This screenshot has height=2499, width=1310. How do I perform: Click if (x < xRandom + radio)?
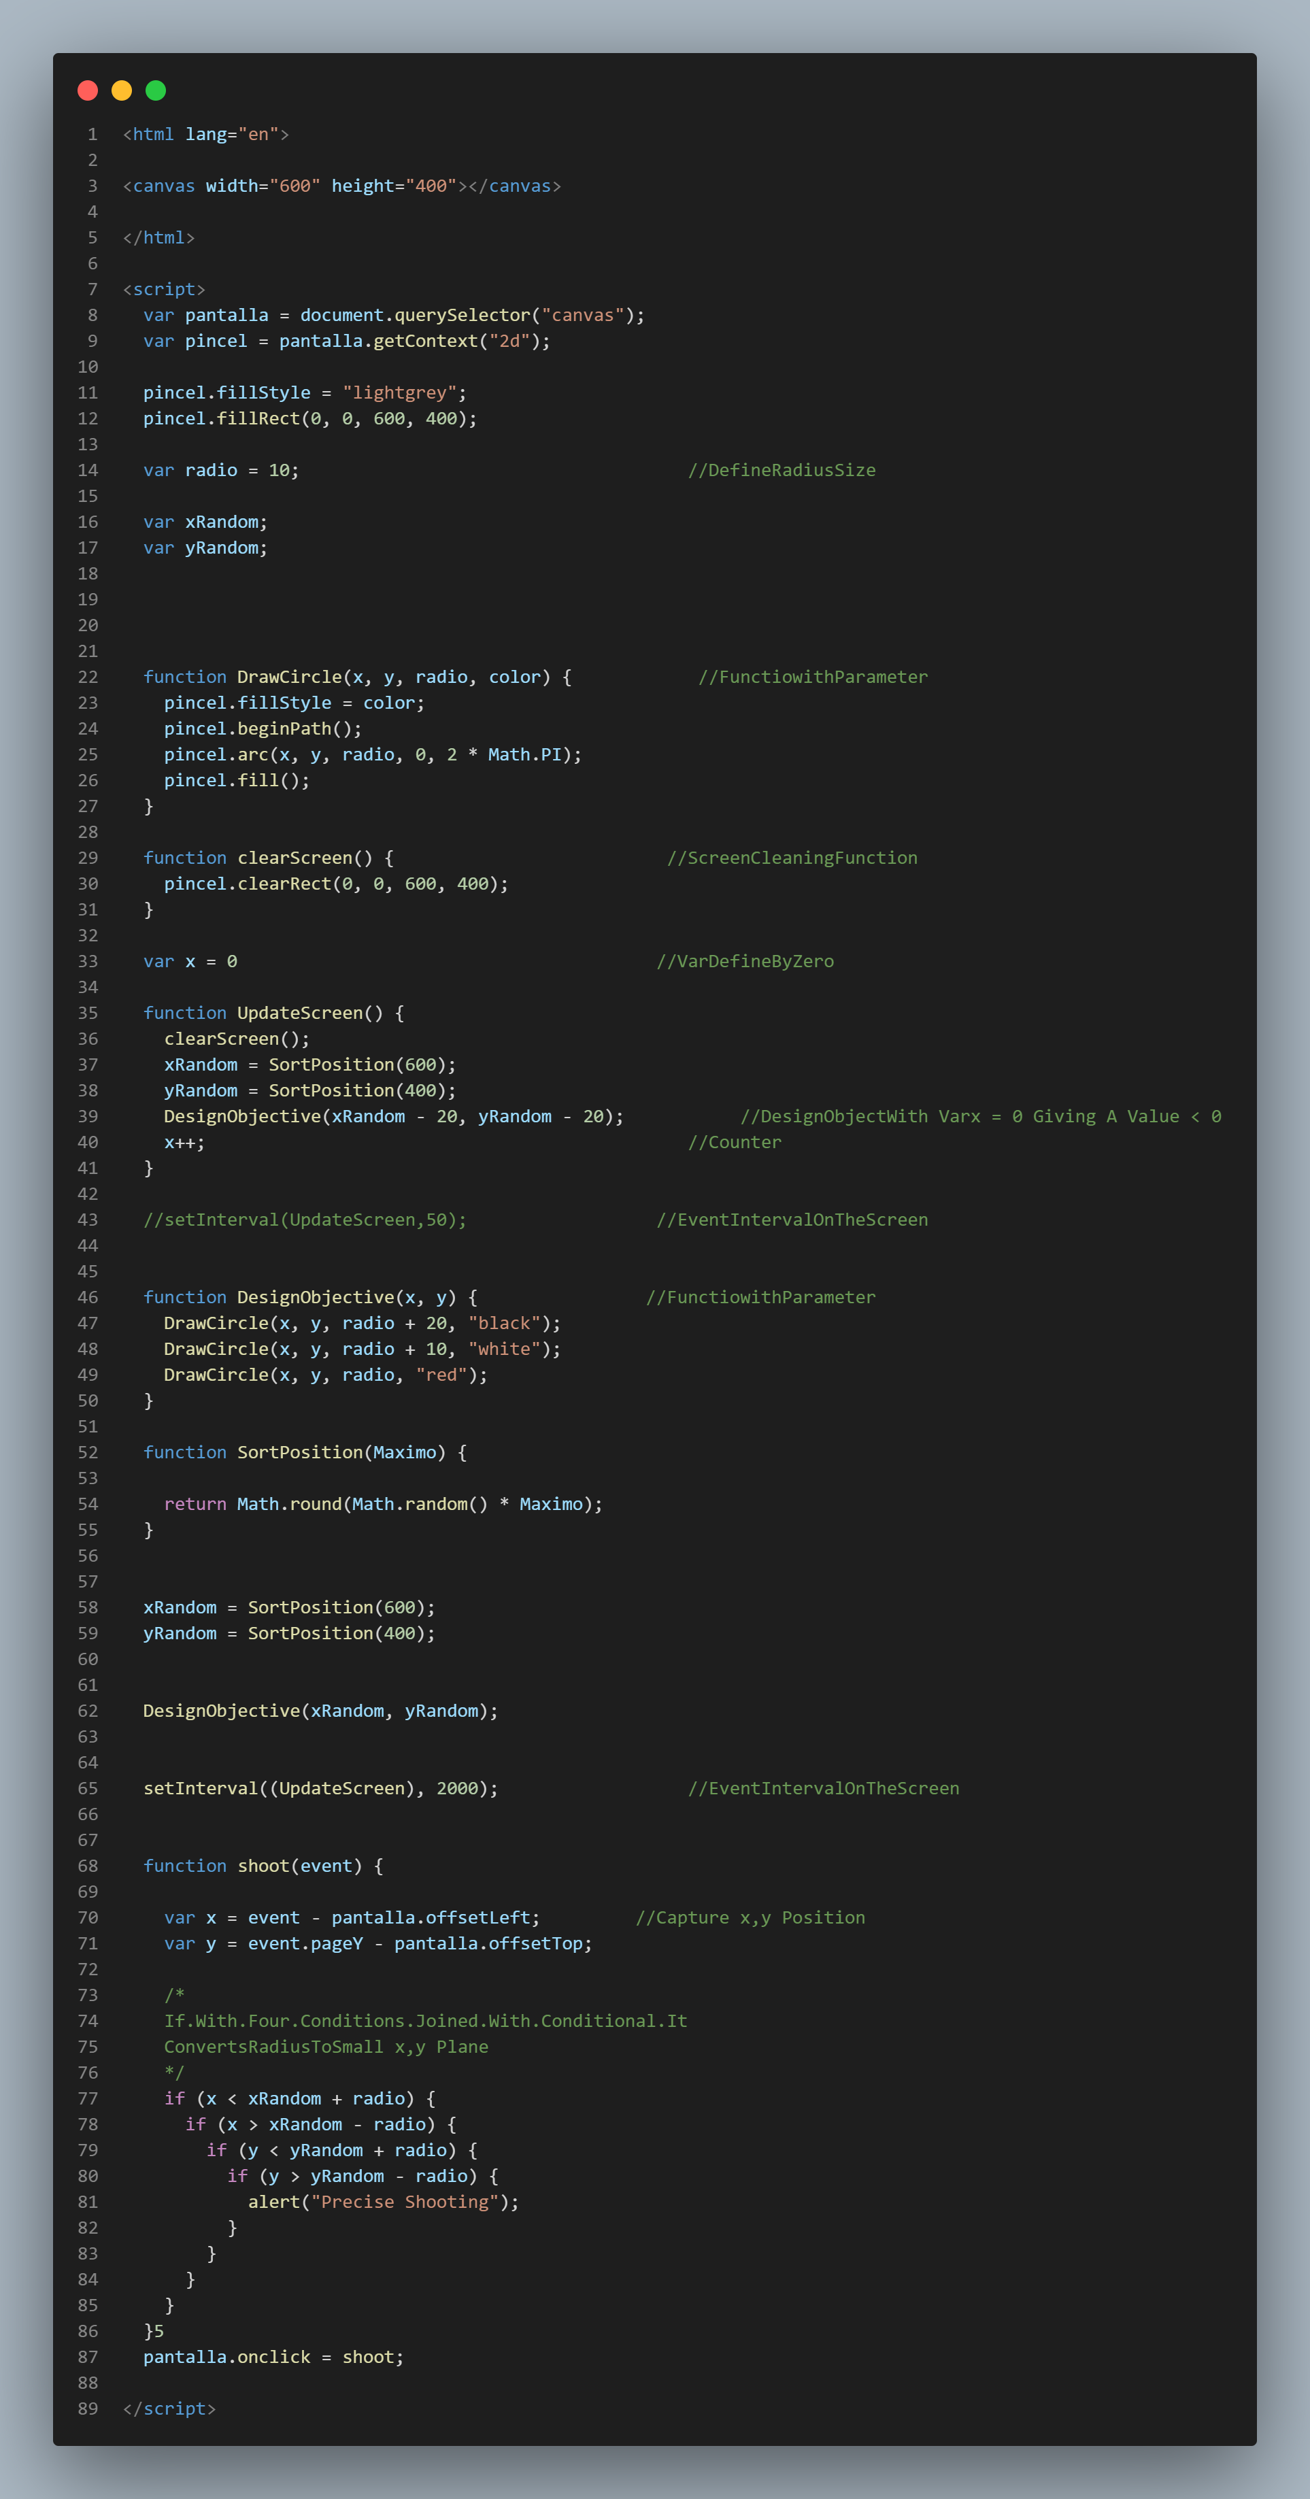300,2099
